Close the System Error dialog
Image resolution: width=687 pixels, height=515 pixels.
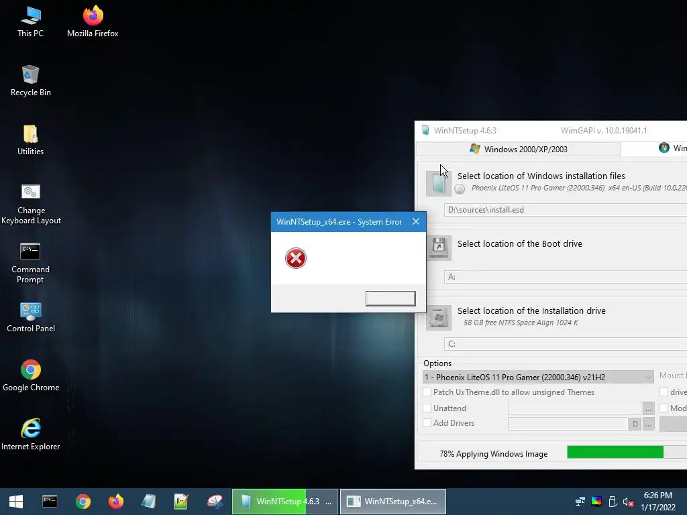point(416,221)
